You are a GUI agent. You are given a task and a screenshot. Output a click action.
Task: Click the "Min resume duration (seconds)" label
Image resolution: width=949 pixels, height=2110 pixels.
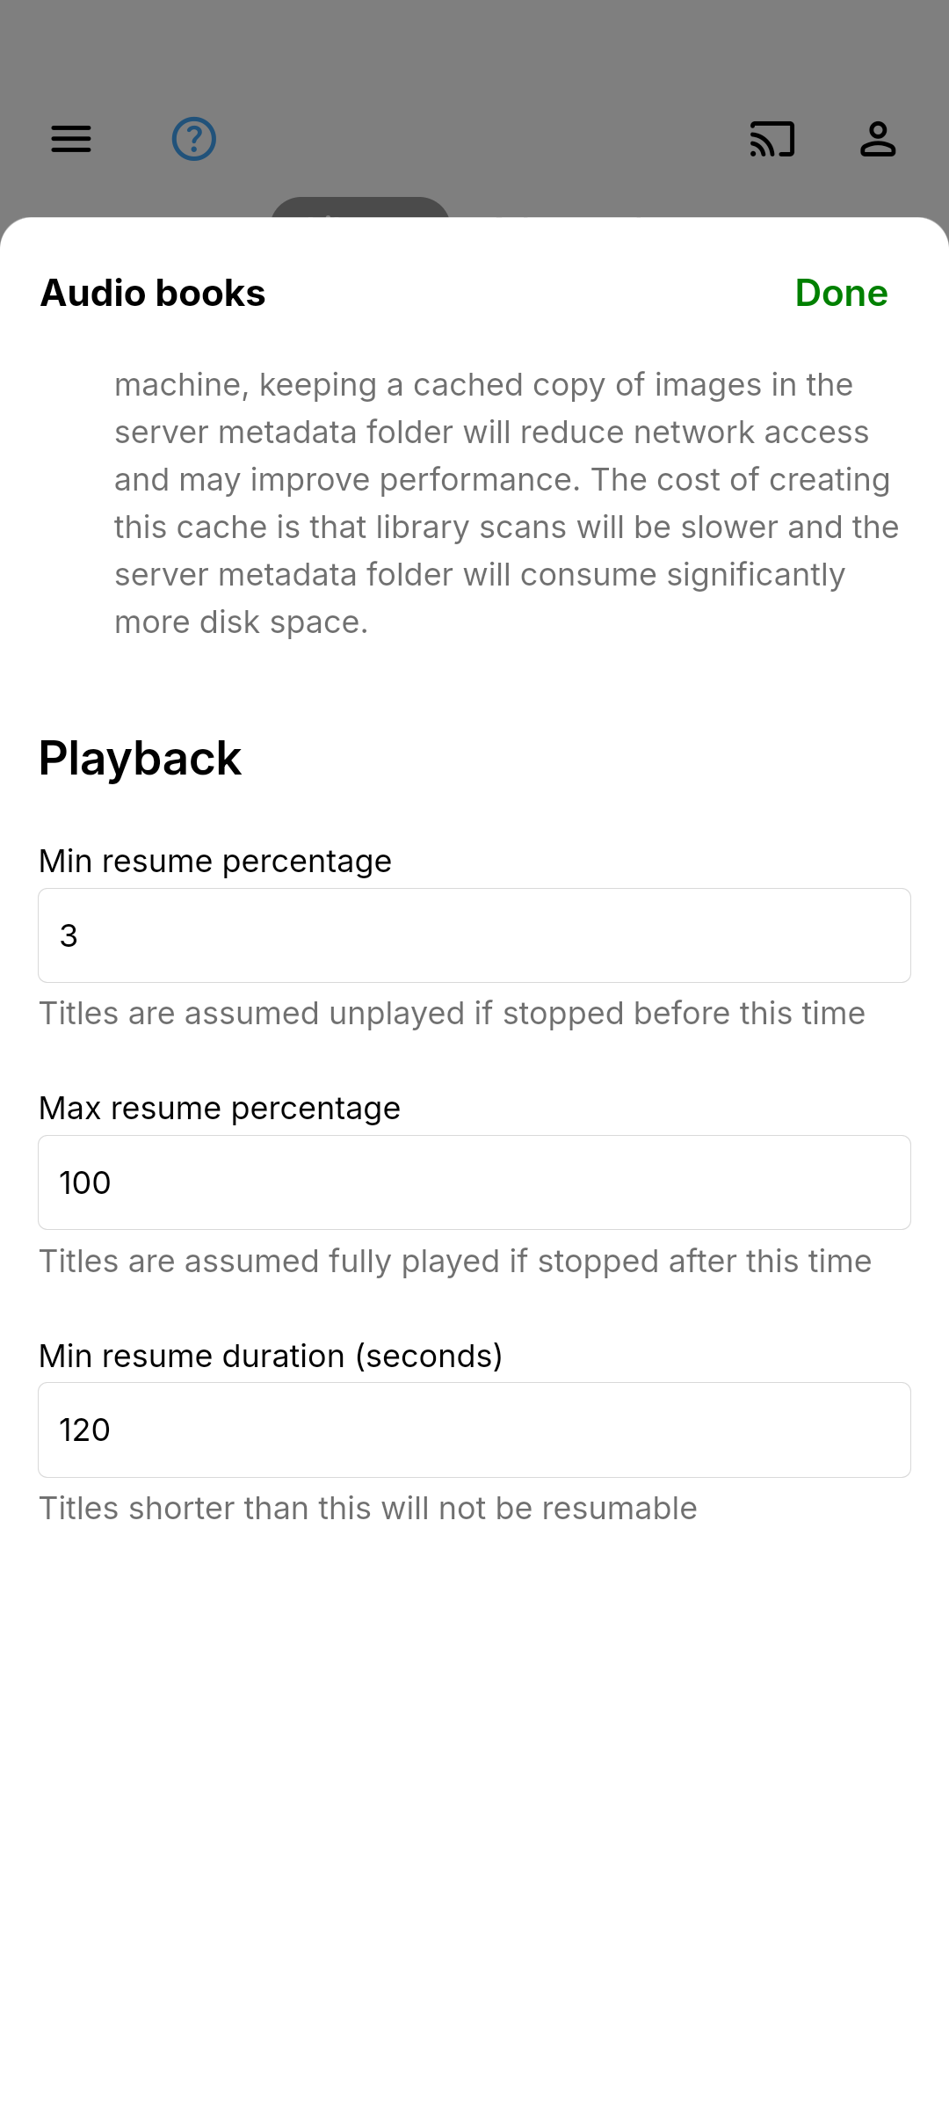(x=271, y=1356)
